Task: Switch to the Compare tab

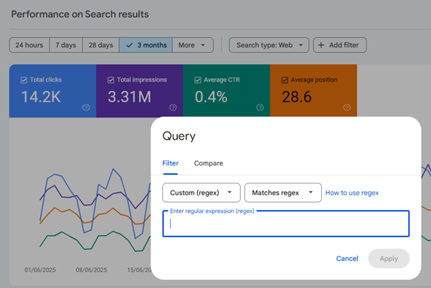Action: pyautogui.click(x=209, y=163)
